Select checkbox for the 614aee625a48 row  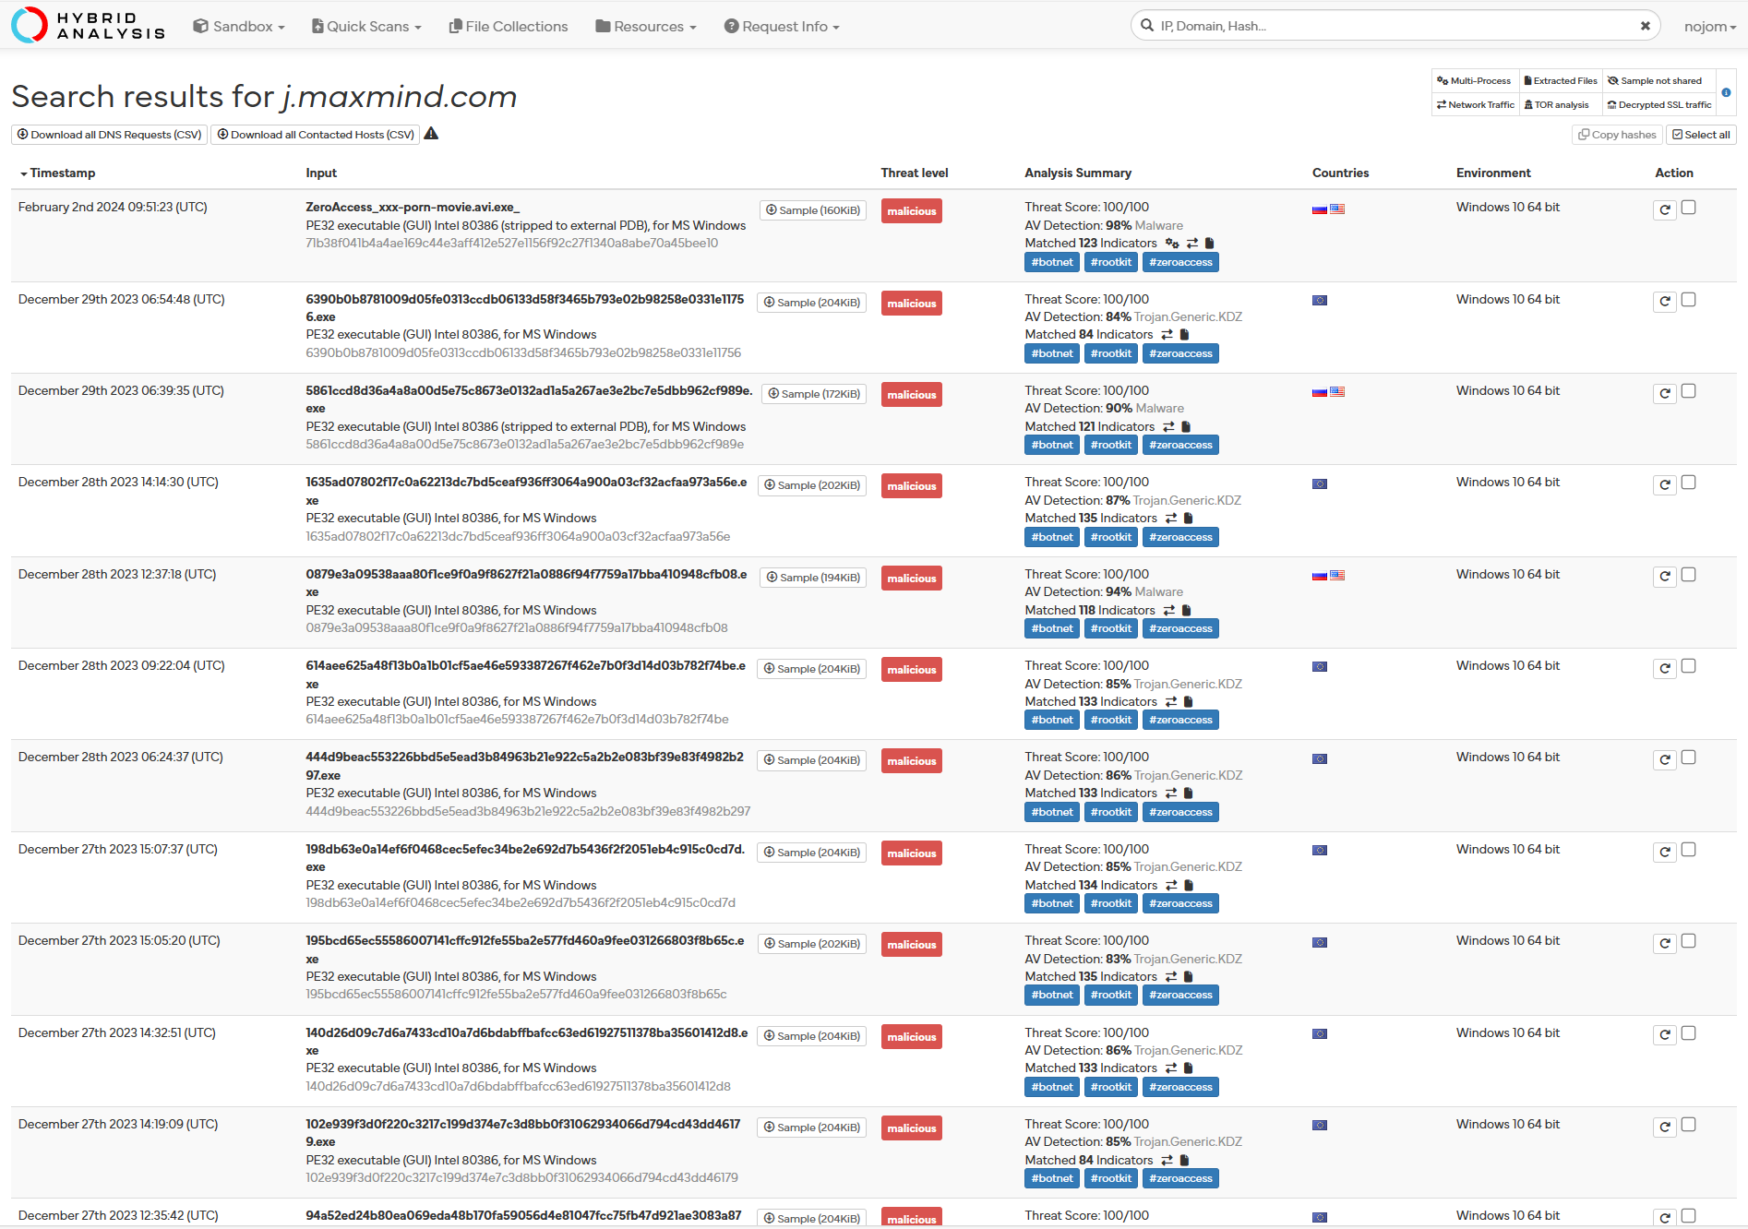(1688, 666)
